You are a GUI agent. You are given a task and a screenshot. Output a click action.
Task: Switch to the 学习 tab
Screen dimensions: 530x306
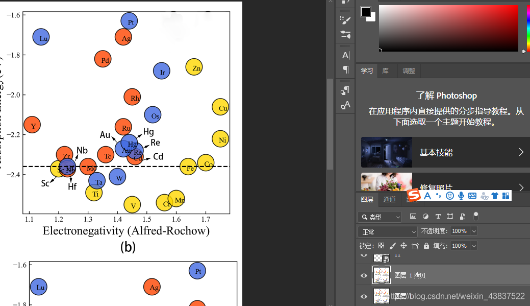366,70
